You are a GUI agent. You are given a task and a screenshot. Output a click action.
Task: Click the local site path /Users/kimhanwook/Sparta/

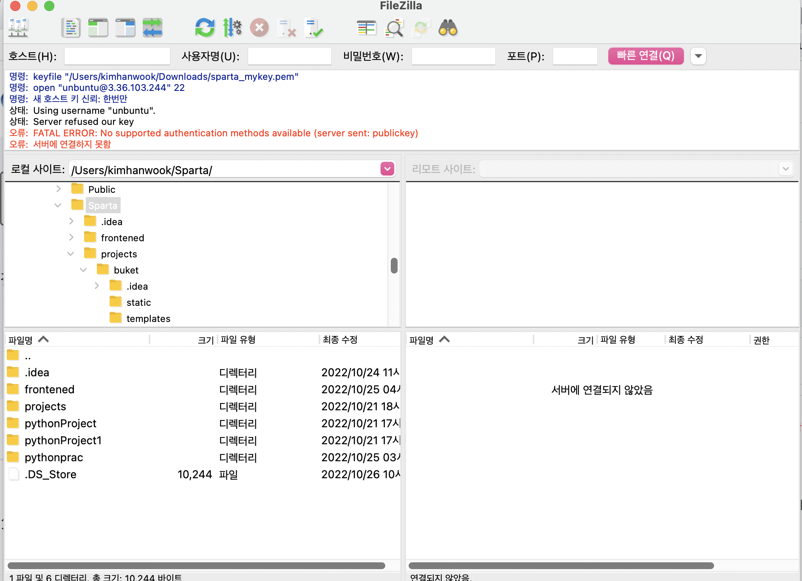pyautogui.click(x=225, y=169)
